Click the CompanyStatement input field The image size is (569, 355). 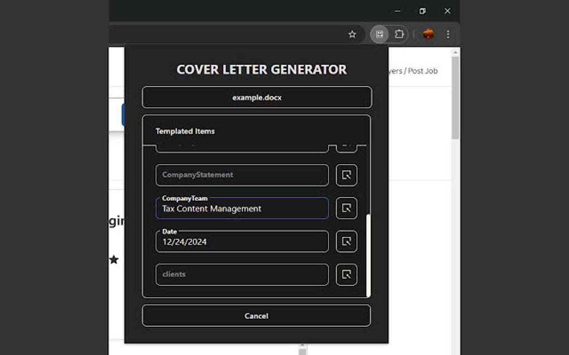242,175
